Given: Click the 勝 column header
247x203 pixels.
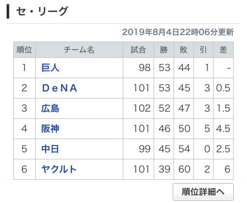Looking at the screenshot, I should (164, 50).
